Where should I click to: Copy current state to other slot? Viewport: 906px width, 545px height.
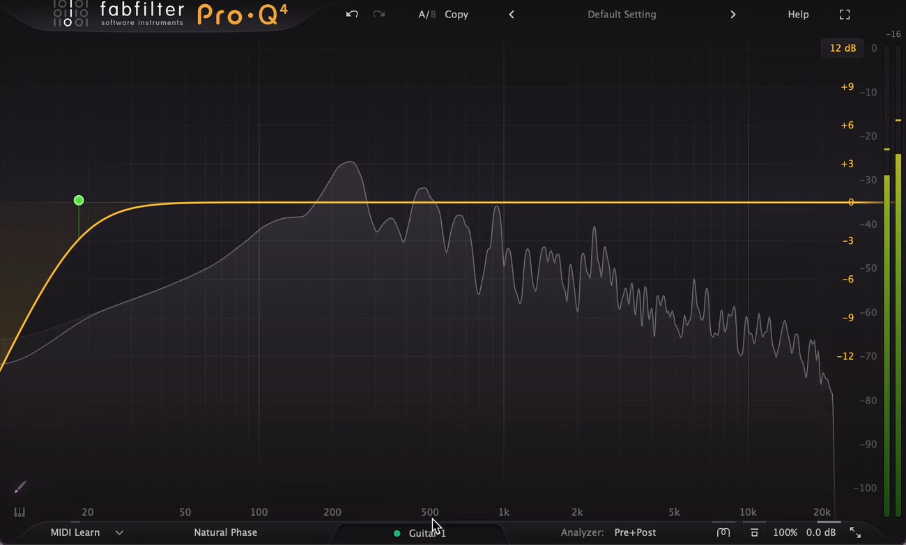click(456, 15)
